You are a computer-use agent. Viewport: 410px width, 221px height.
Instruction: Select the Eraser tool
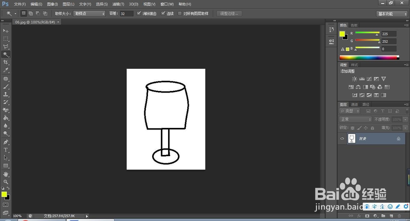point(5,110)
